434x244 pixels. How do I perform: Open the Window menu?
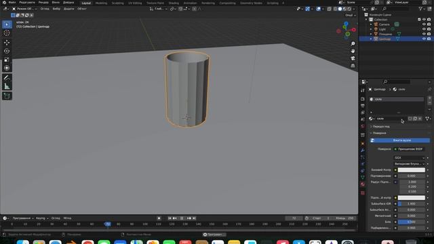pyautogui.click(x=56, y=3)
